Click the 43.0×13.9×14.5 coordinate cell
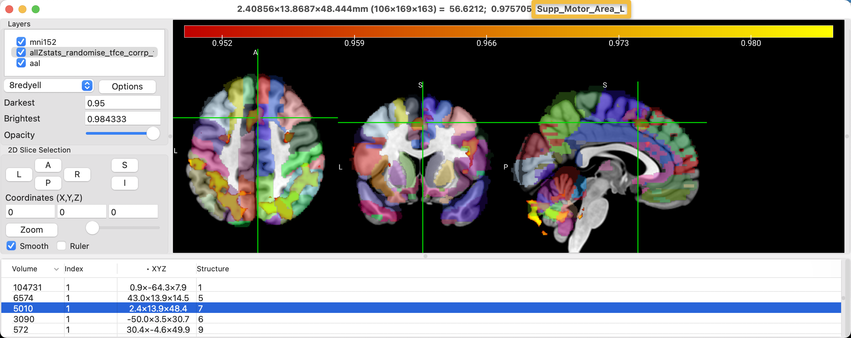 pos(158,298)
